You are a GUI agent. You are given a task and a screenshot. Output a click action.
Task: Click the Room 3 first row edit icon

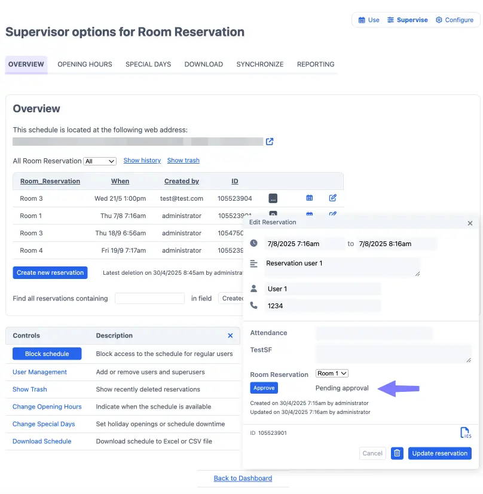(x=332, y=198)
